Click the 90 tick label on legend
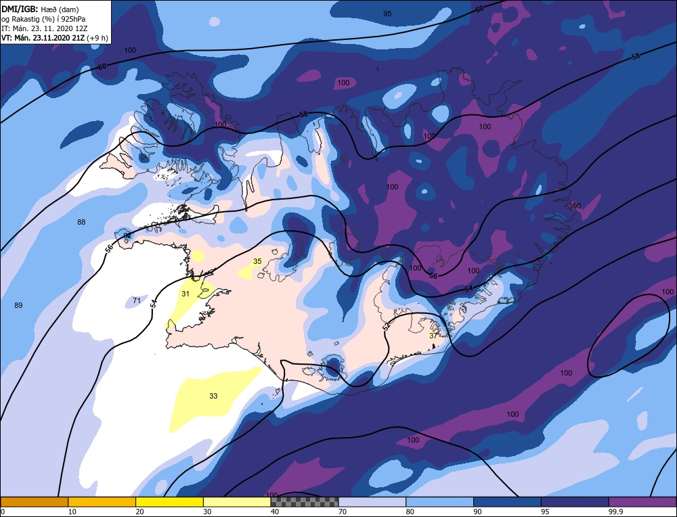677x517 pixels. [477, 512]
